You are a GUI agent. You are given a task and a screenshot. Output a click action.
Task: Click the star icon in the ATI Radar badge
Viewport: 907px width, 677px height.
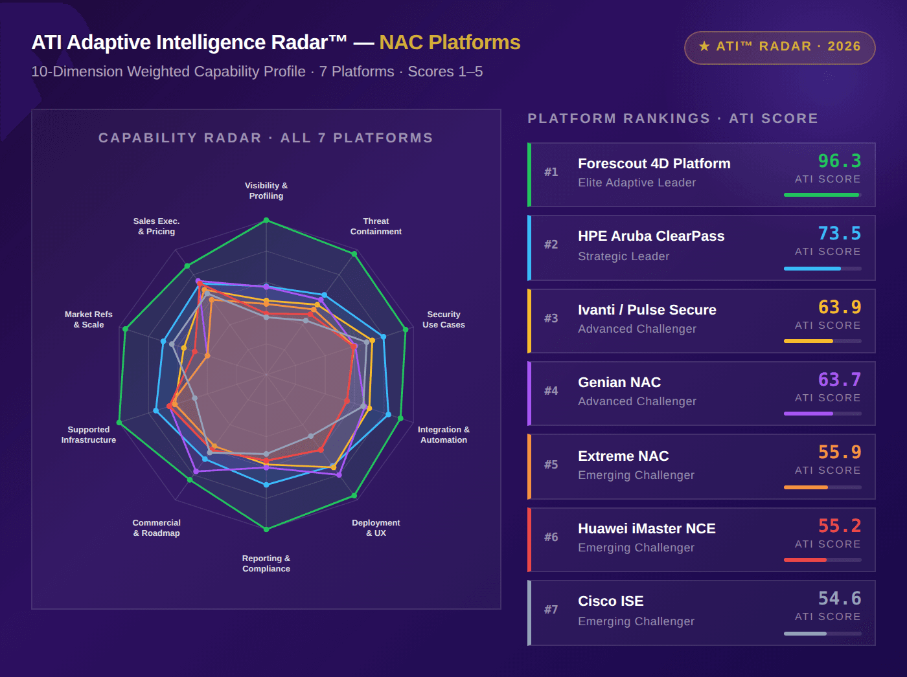pyautogui.click(x=704, y=46)
